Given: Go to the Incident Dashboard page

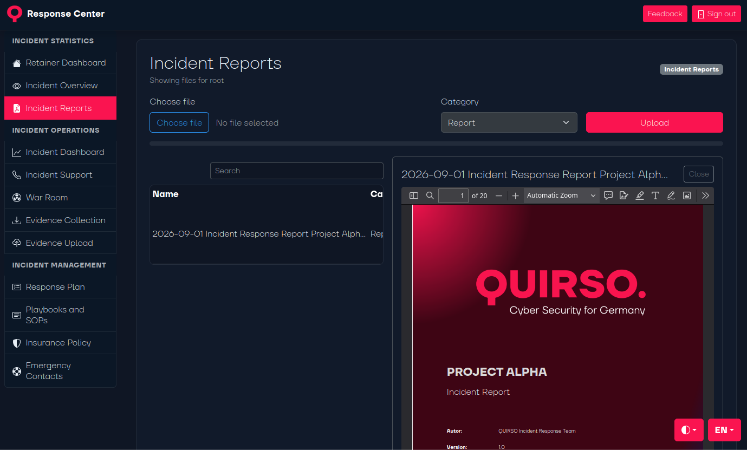Looking at the screenshot, I should pos(60,152).
